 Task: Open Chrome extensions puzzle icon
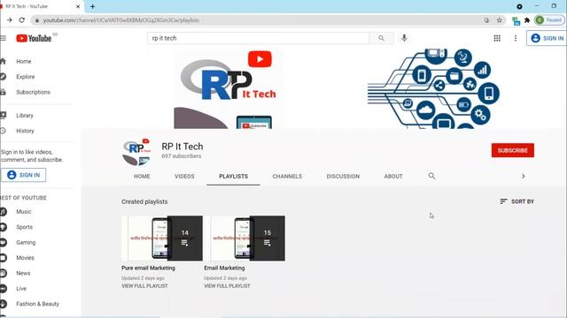527,20
